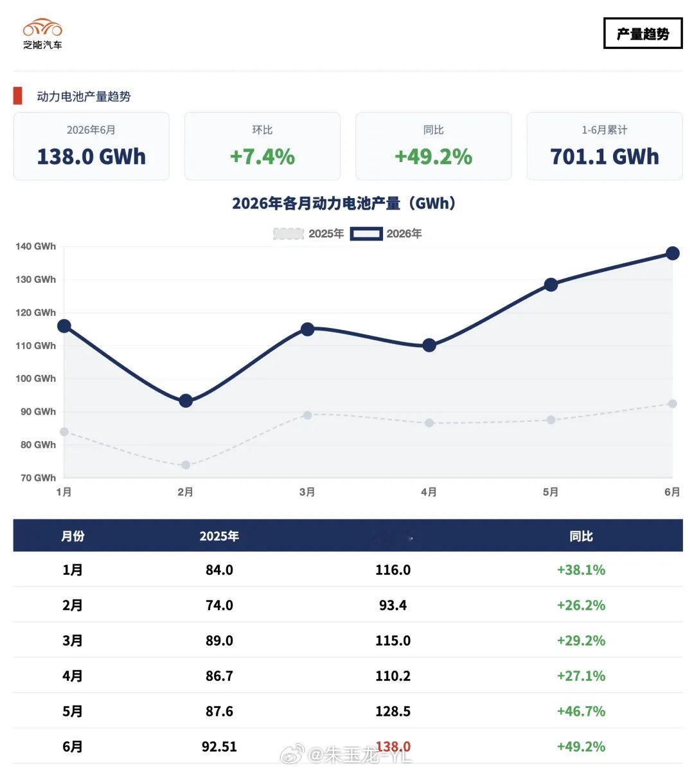Screen dimensions: 694x771
Task: Select the 动力电池产量趋势 section heading
Action: point(84,96)
